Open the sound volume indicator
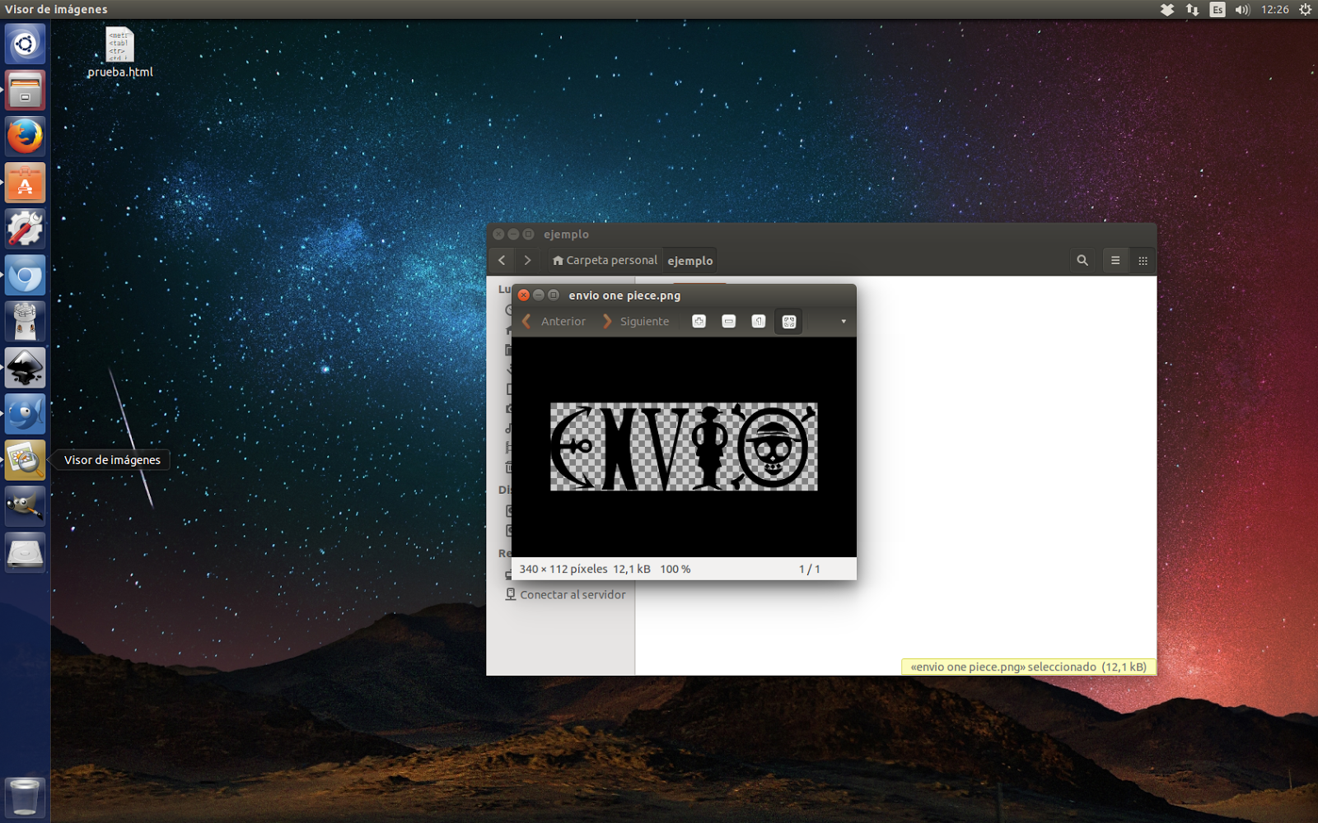This screenshot has height=823, width=1318. (x=1242, y=10)
